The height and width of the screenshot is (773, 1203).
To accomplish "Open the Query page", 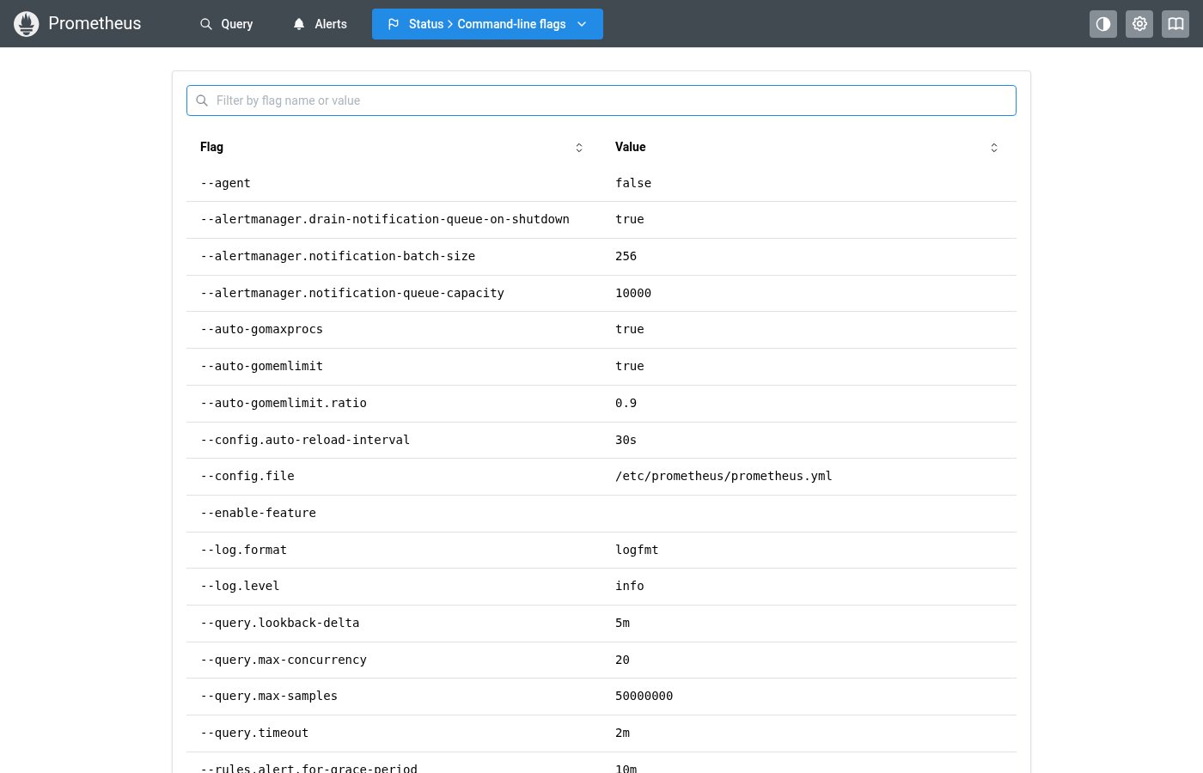I will pyautogui.click(x=227, y=24).
